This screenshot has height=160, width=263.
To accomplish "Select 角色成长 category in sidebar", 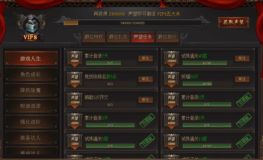I will 31,74.
